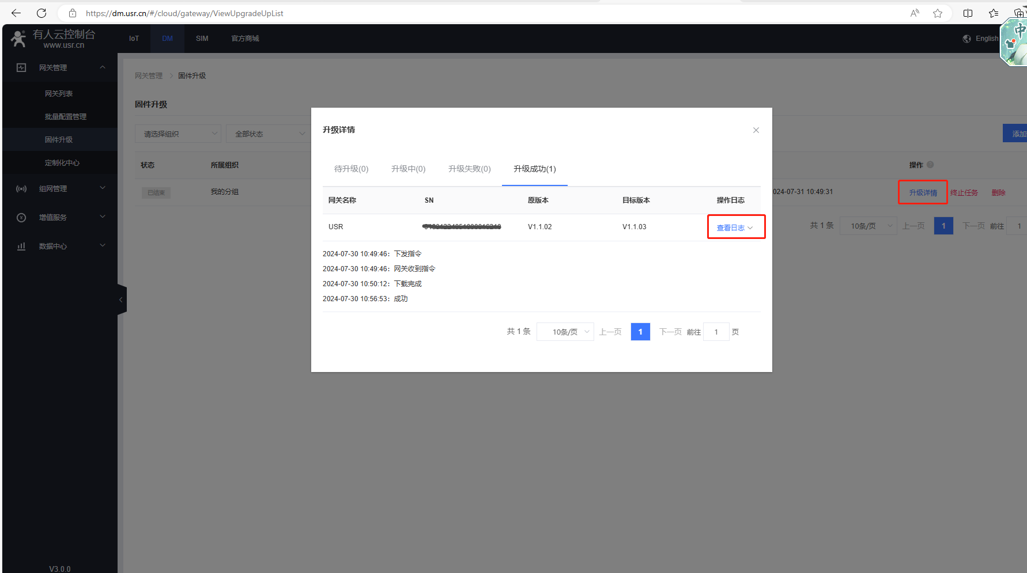
Task: Click the browser refresh icon
Action: [x=41, y=13]
